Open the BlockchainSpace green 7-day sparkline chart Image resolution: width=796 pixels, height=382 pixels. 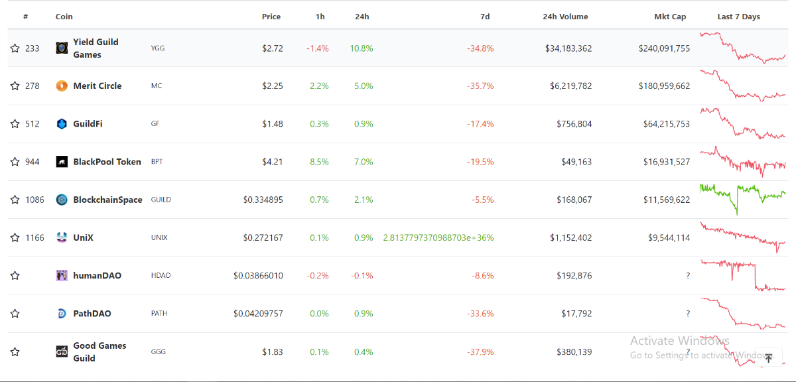click(742, 198)
